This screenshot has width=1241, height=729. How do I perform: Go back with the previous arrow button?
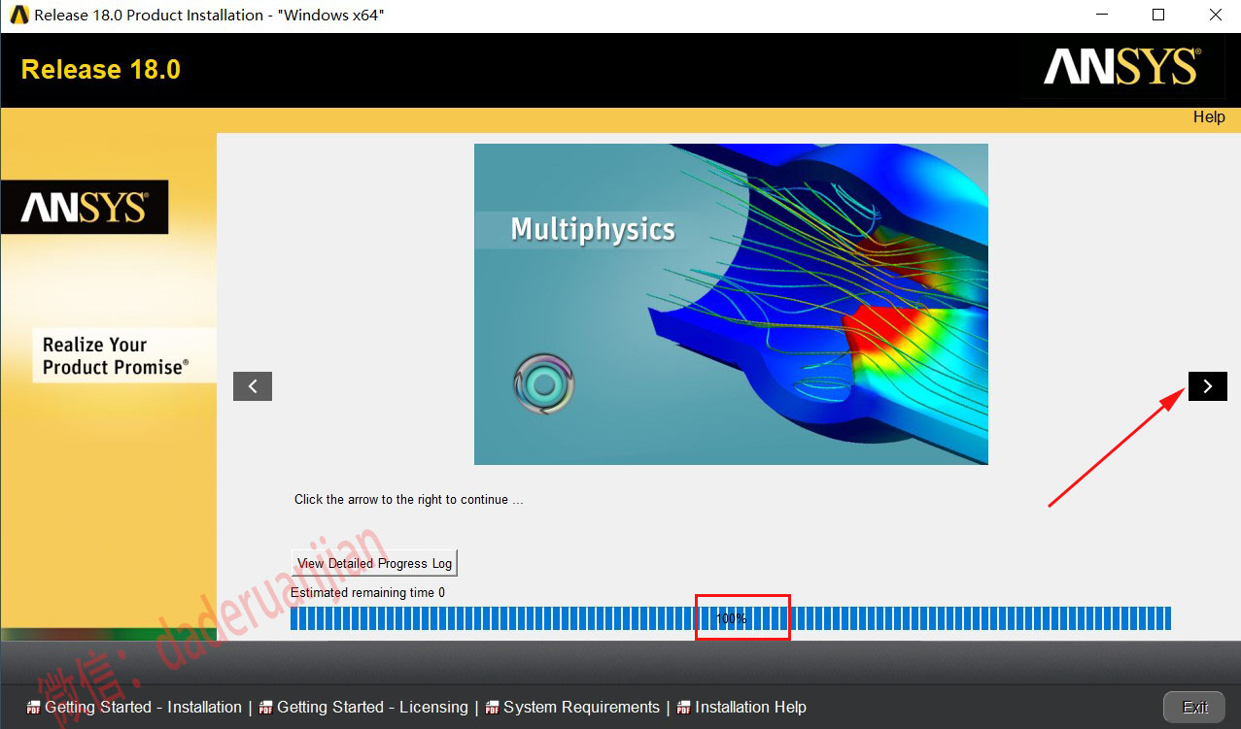[253, 386]
